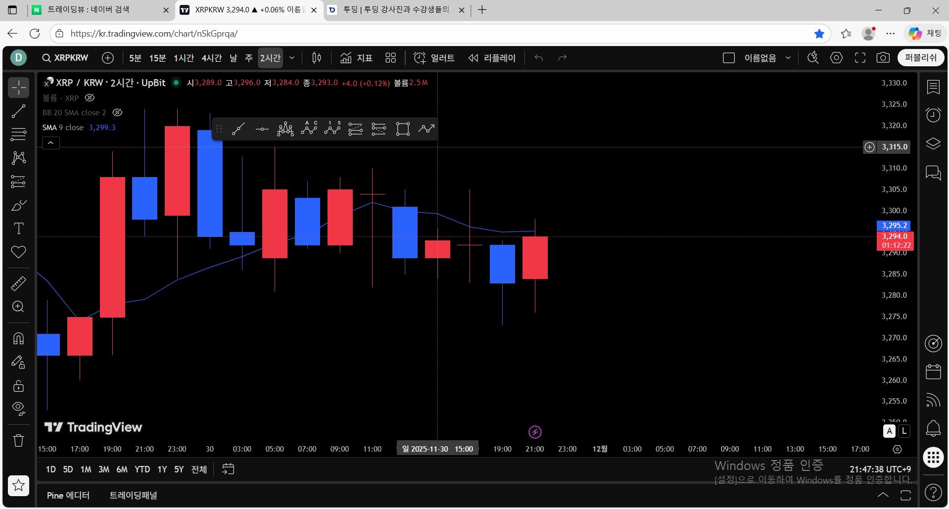The image size is (949, 509).
Task: Select the 15분 interval
Action: (158, 58)
